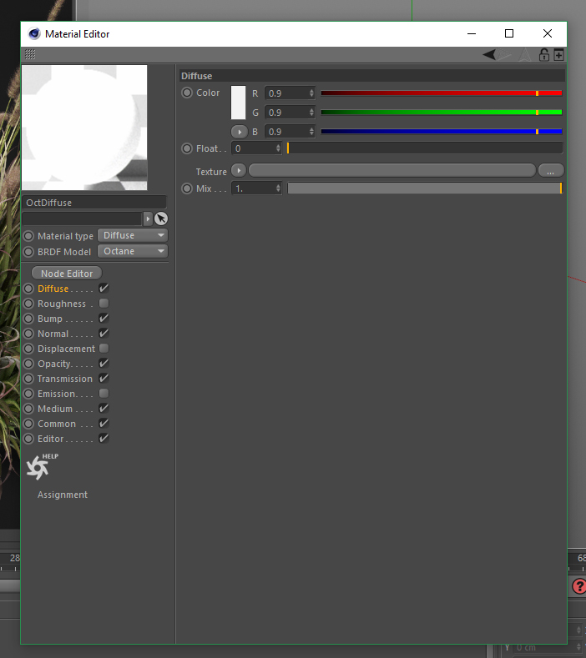Screen dimensions: 586x658
Task: Uncheck the Opacity channel checkbox
Action: coord(104,363)
